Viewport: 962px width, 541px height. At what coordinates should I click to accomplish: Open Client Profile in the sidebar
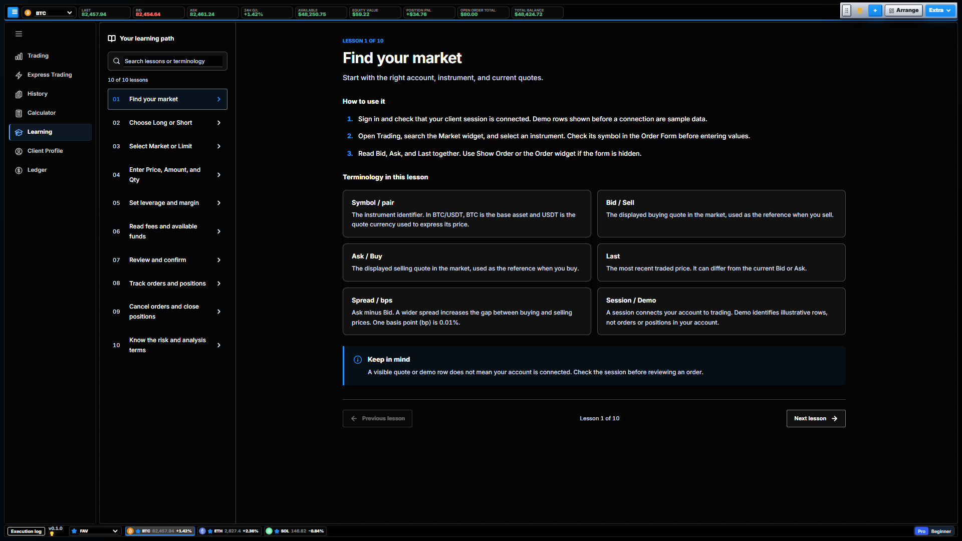50,151
